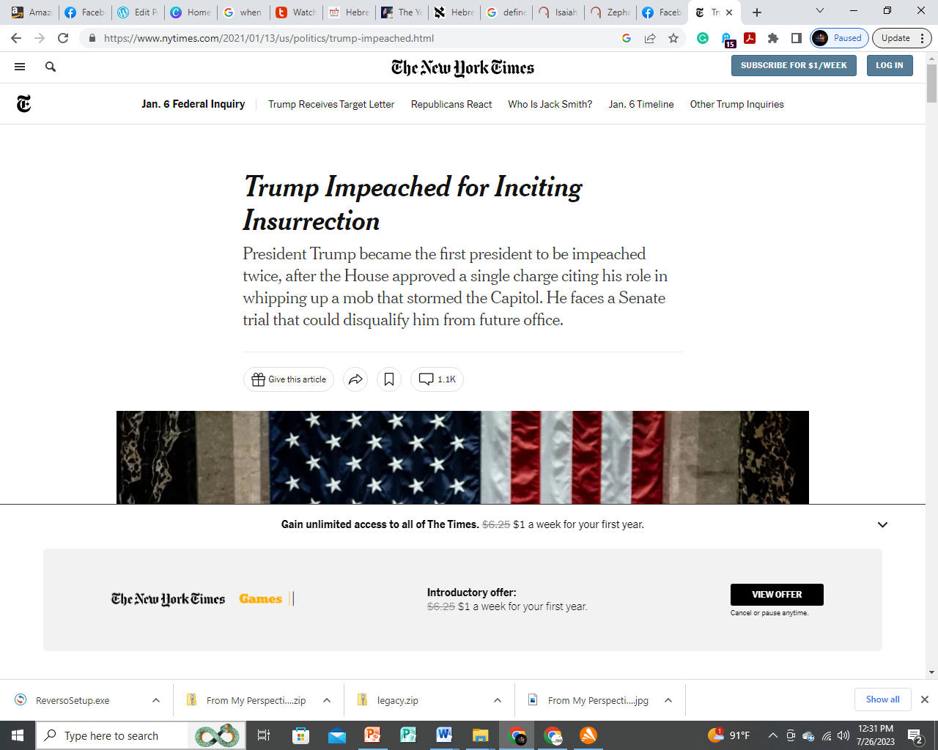The width and height of the screenshot is (938, 750).
Task: Click the page vertical scrollbar thumb
Action: [x=931, y=83]
